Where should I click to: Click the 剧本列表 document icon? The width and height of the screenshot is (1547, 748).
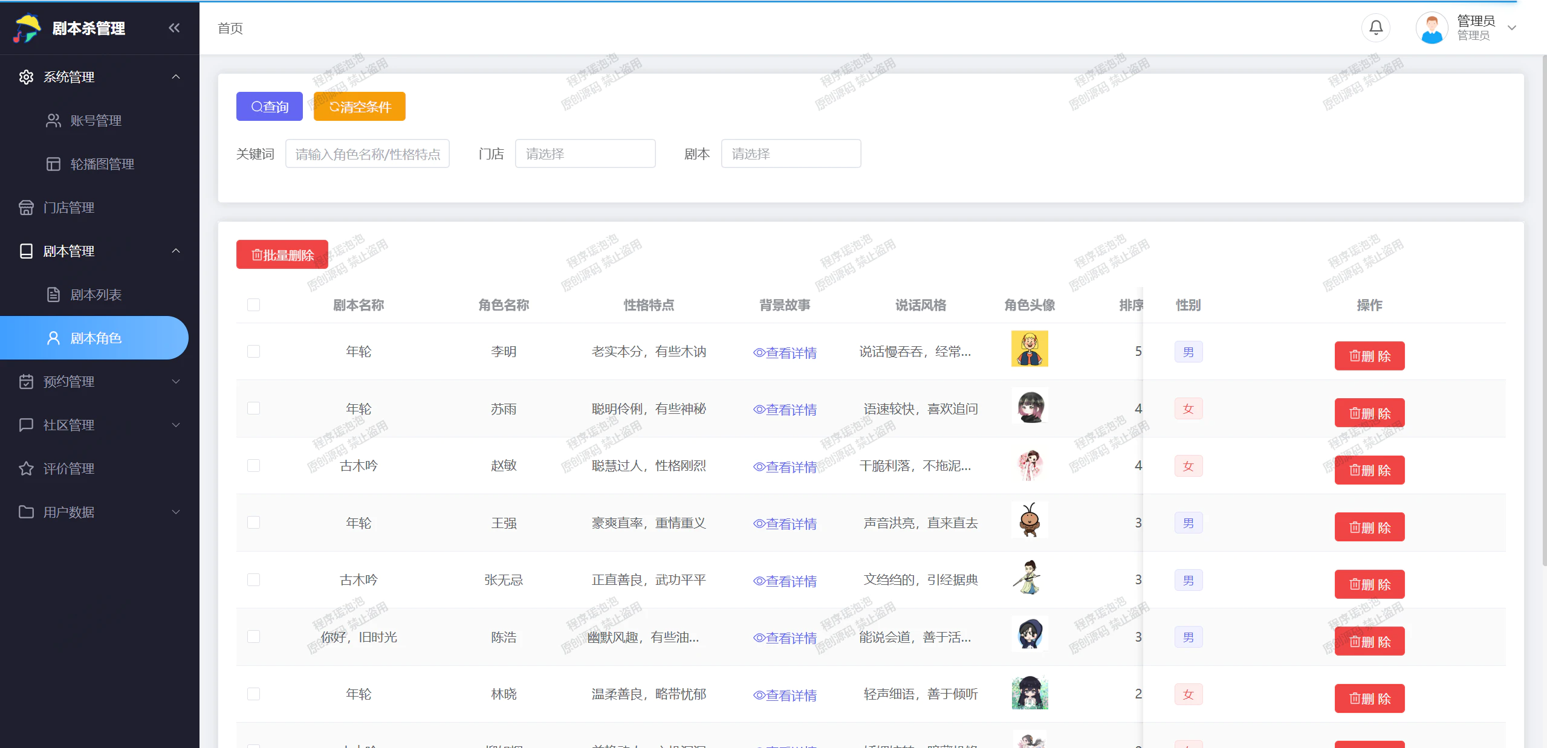click(53, 294)
